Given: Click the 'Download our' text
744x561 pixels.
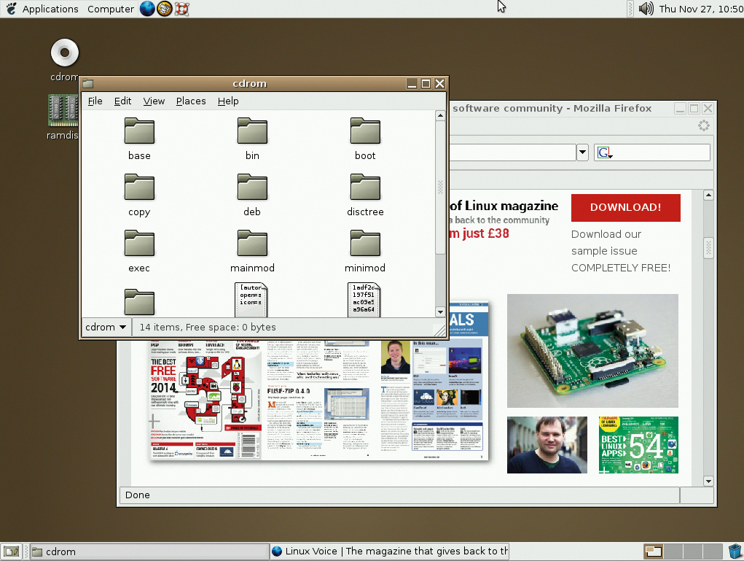Looking at the screenshot, I should point(606,234).
